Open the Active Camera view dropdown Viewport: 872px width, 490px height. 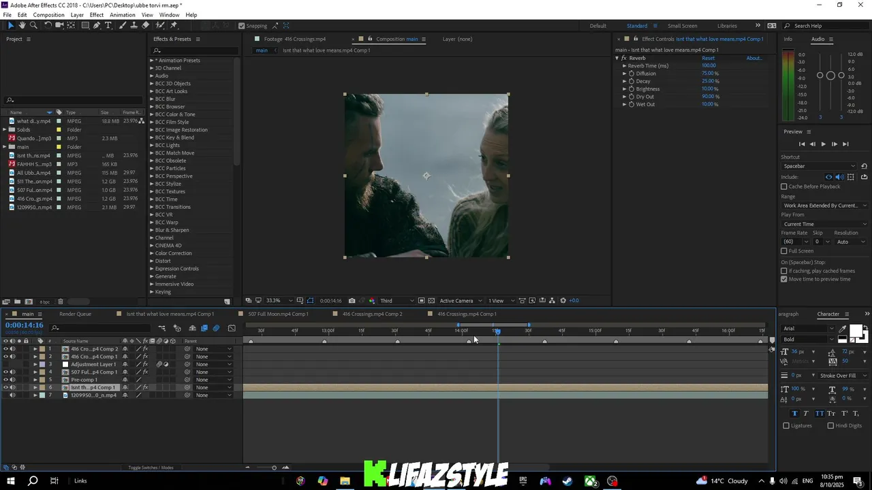(x=461, y=301)
